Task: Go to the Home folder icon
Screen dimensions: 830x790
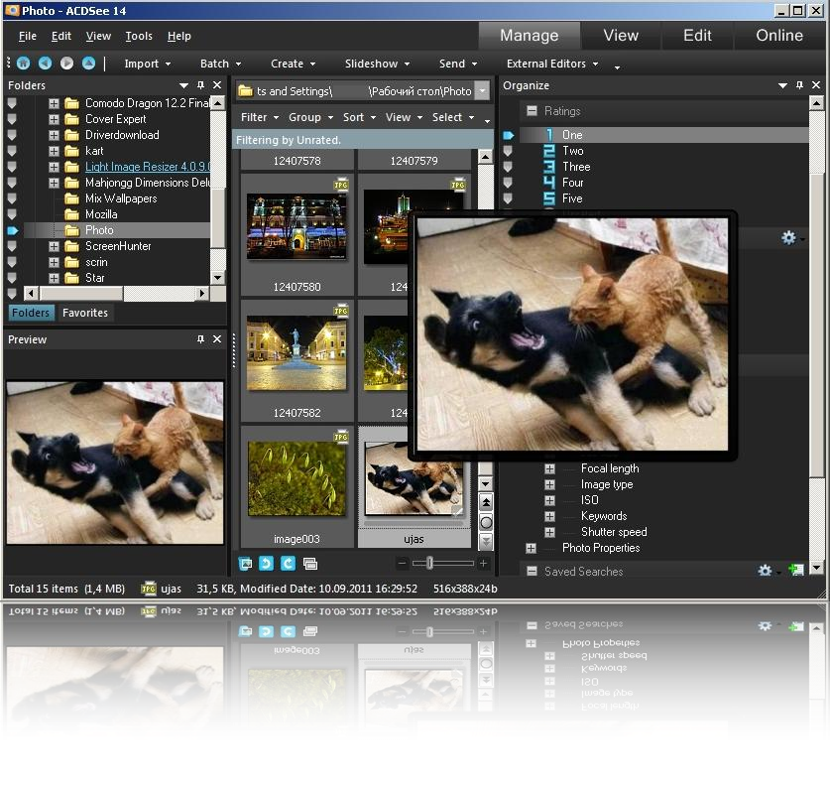Action: click(x=23, y=64)
